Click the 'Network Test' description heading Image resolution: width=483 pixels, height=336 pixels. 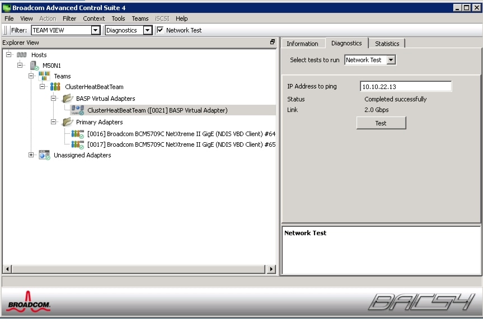pyautogui.click(x=305, y=233)
